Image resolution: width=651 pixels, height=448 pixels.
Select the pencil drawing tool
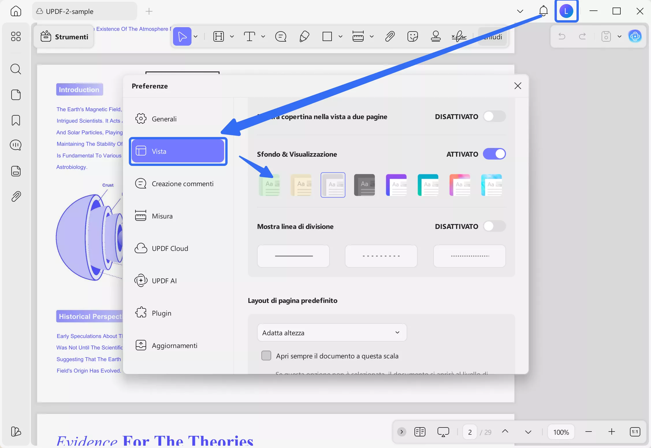coord(304,36)
